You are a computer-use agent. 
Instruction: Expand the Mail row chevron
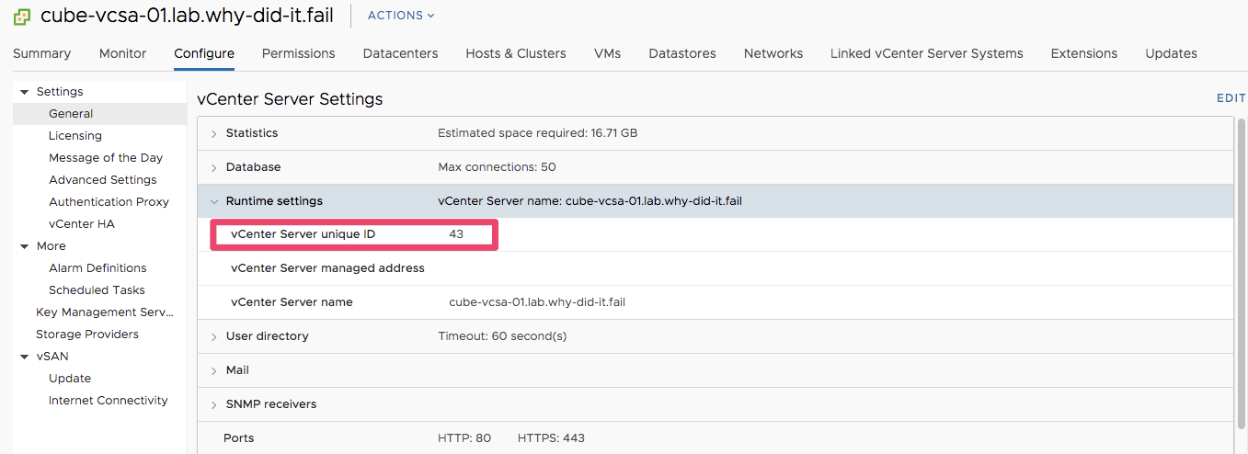(x=213, y=371)
